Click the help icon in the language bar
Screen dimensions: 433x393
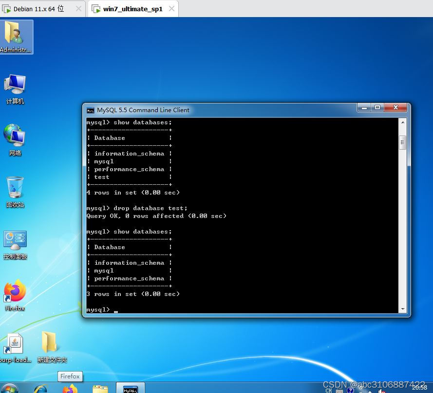pyautogui.click(x=350, y=390)
